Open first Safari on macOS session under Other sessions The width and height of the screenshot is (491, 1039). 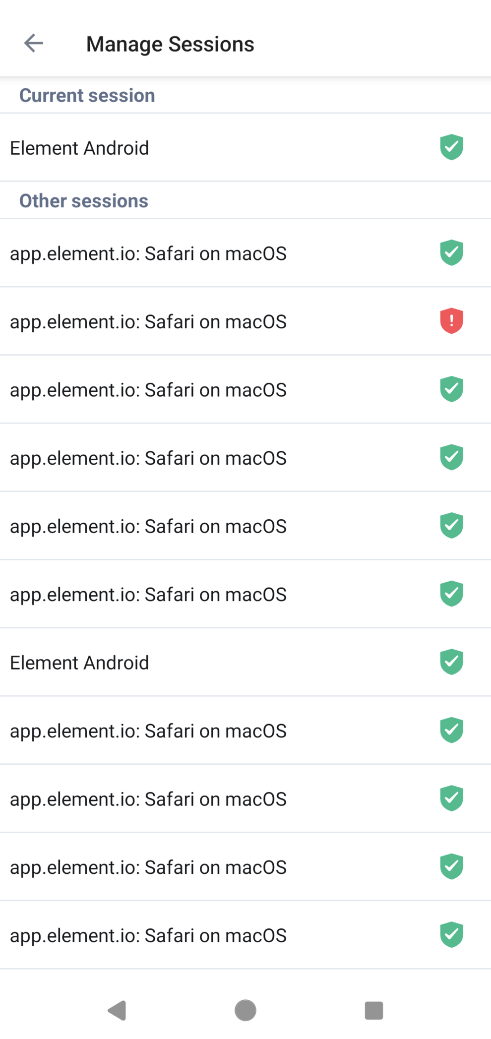coord(148,254)
